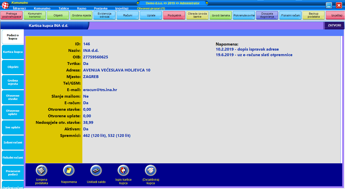Open the Izdani računi side tab
345x189 pixels.
13,142
